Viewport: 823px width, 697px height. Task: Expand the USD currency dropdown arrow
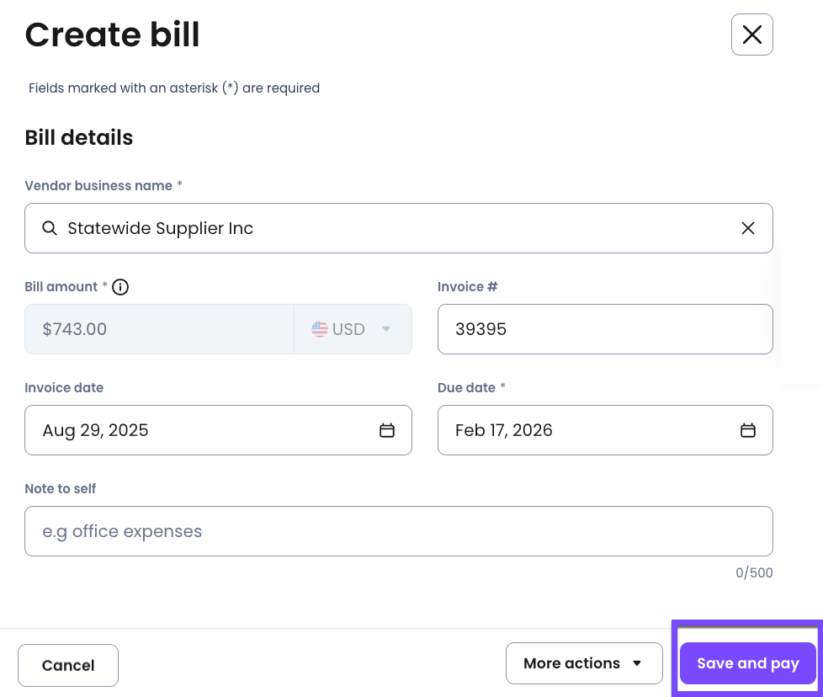pyautogui.click(x=386, y=329)
